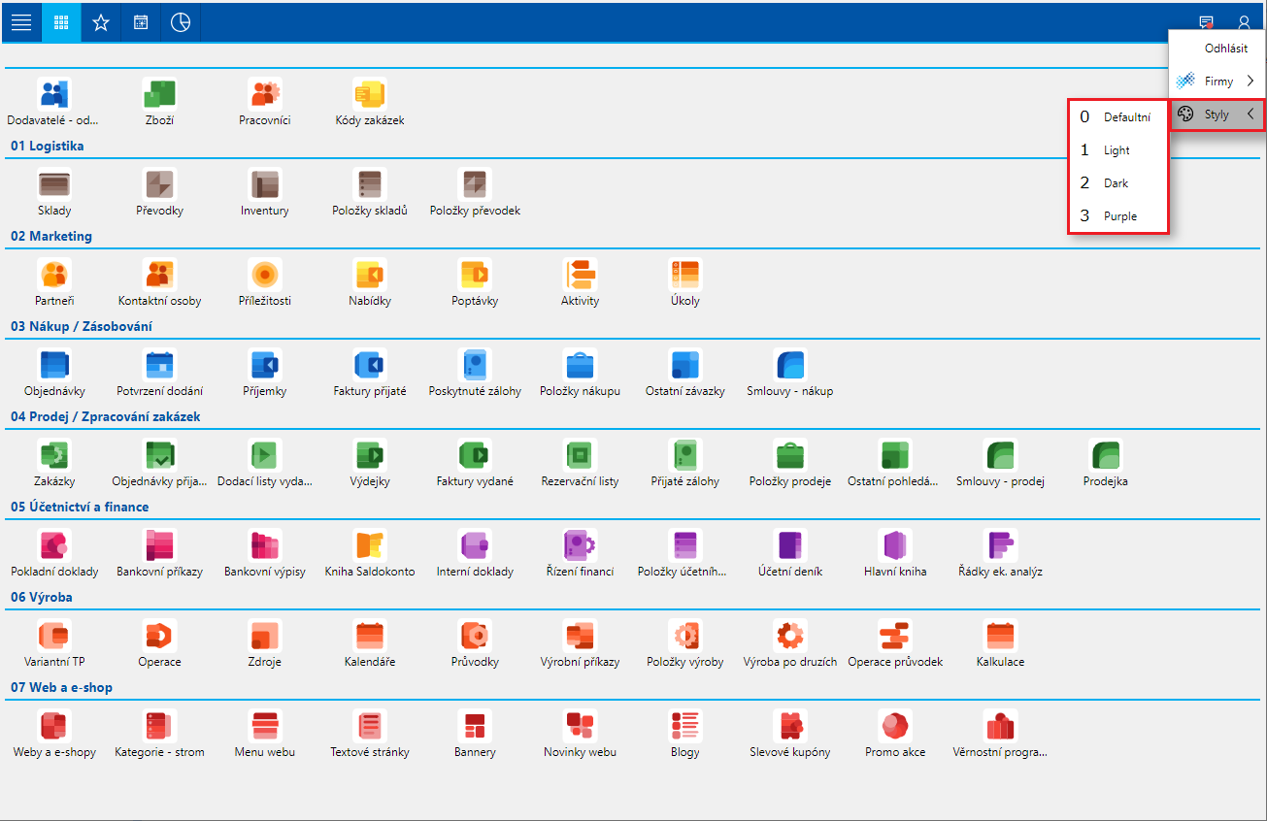Open the Kalkulace module

tap(1000, 642)
